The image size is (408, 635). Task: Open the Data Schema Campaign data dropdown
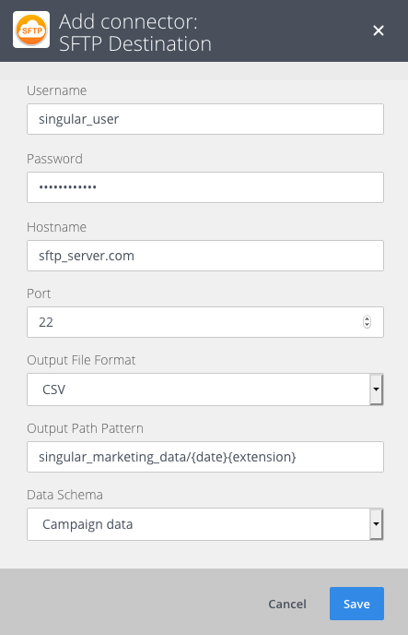[205, 524]
